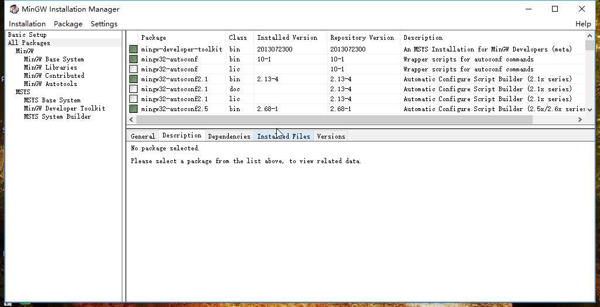Click the package list scroll-left arrow
This screenshot has width=600, height=307.
[x=131, y=119]
